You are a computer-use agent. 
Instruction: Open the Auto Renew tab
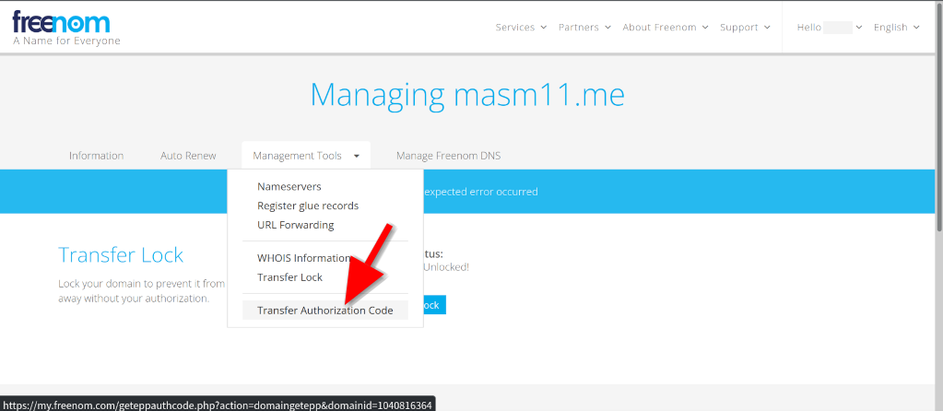(x=188, y=156)
